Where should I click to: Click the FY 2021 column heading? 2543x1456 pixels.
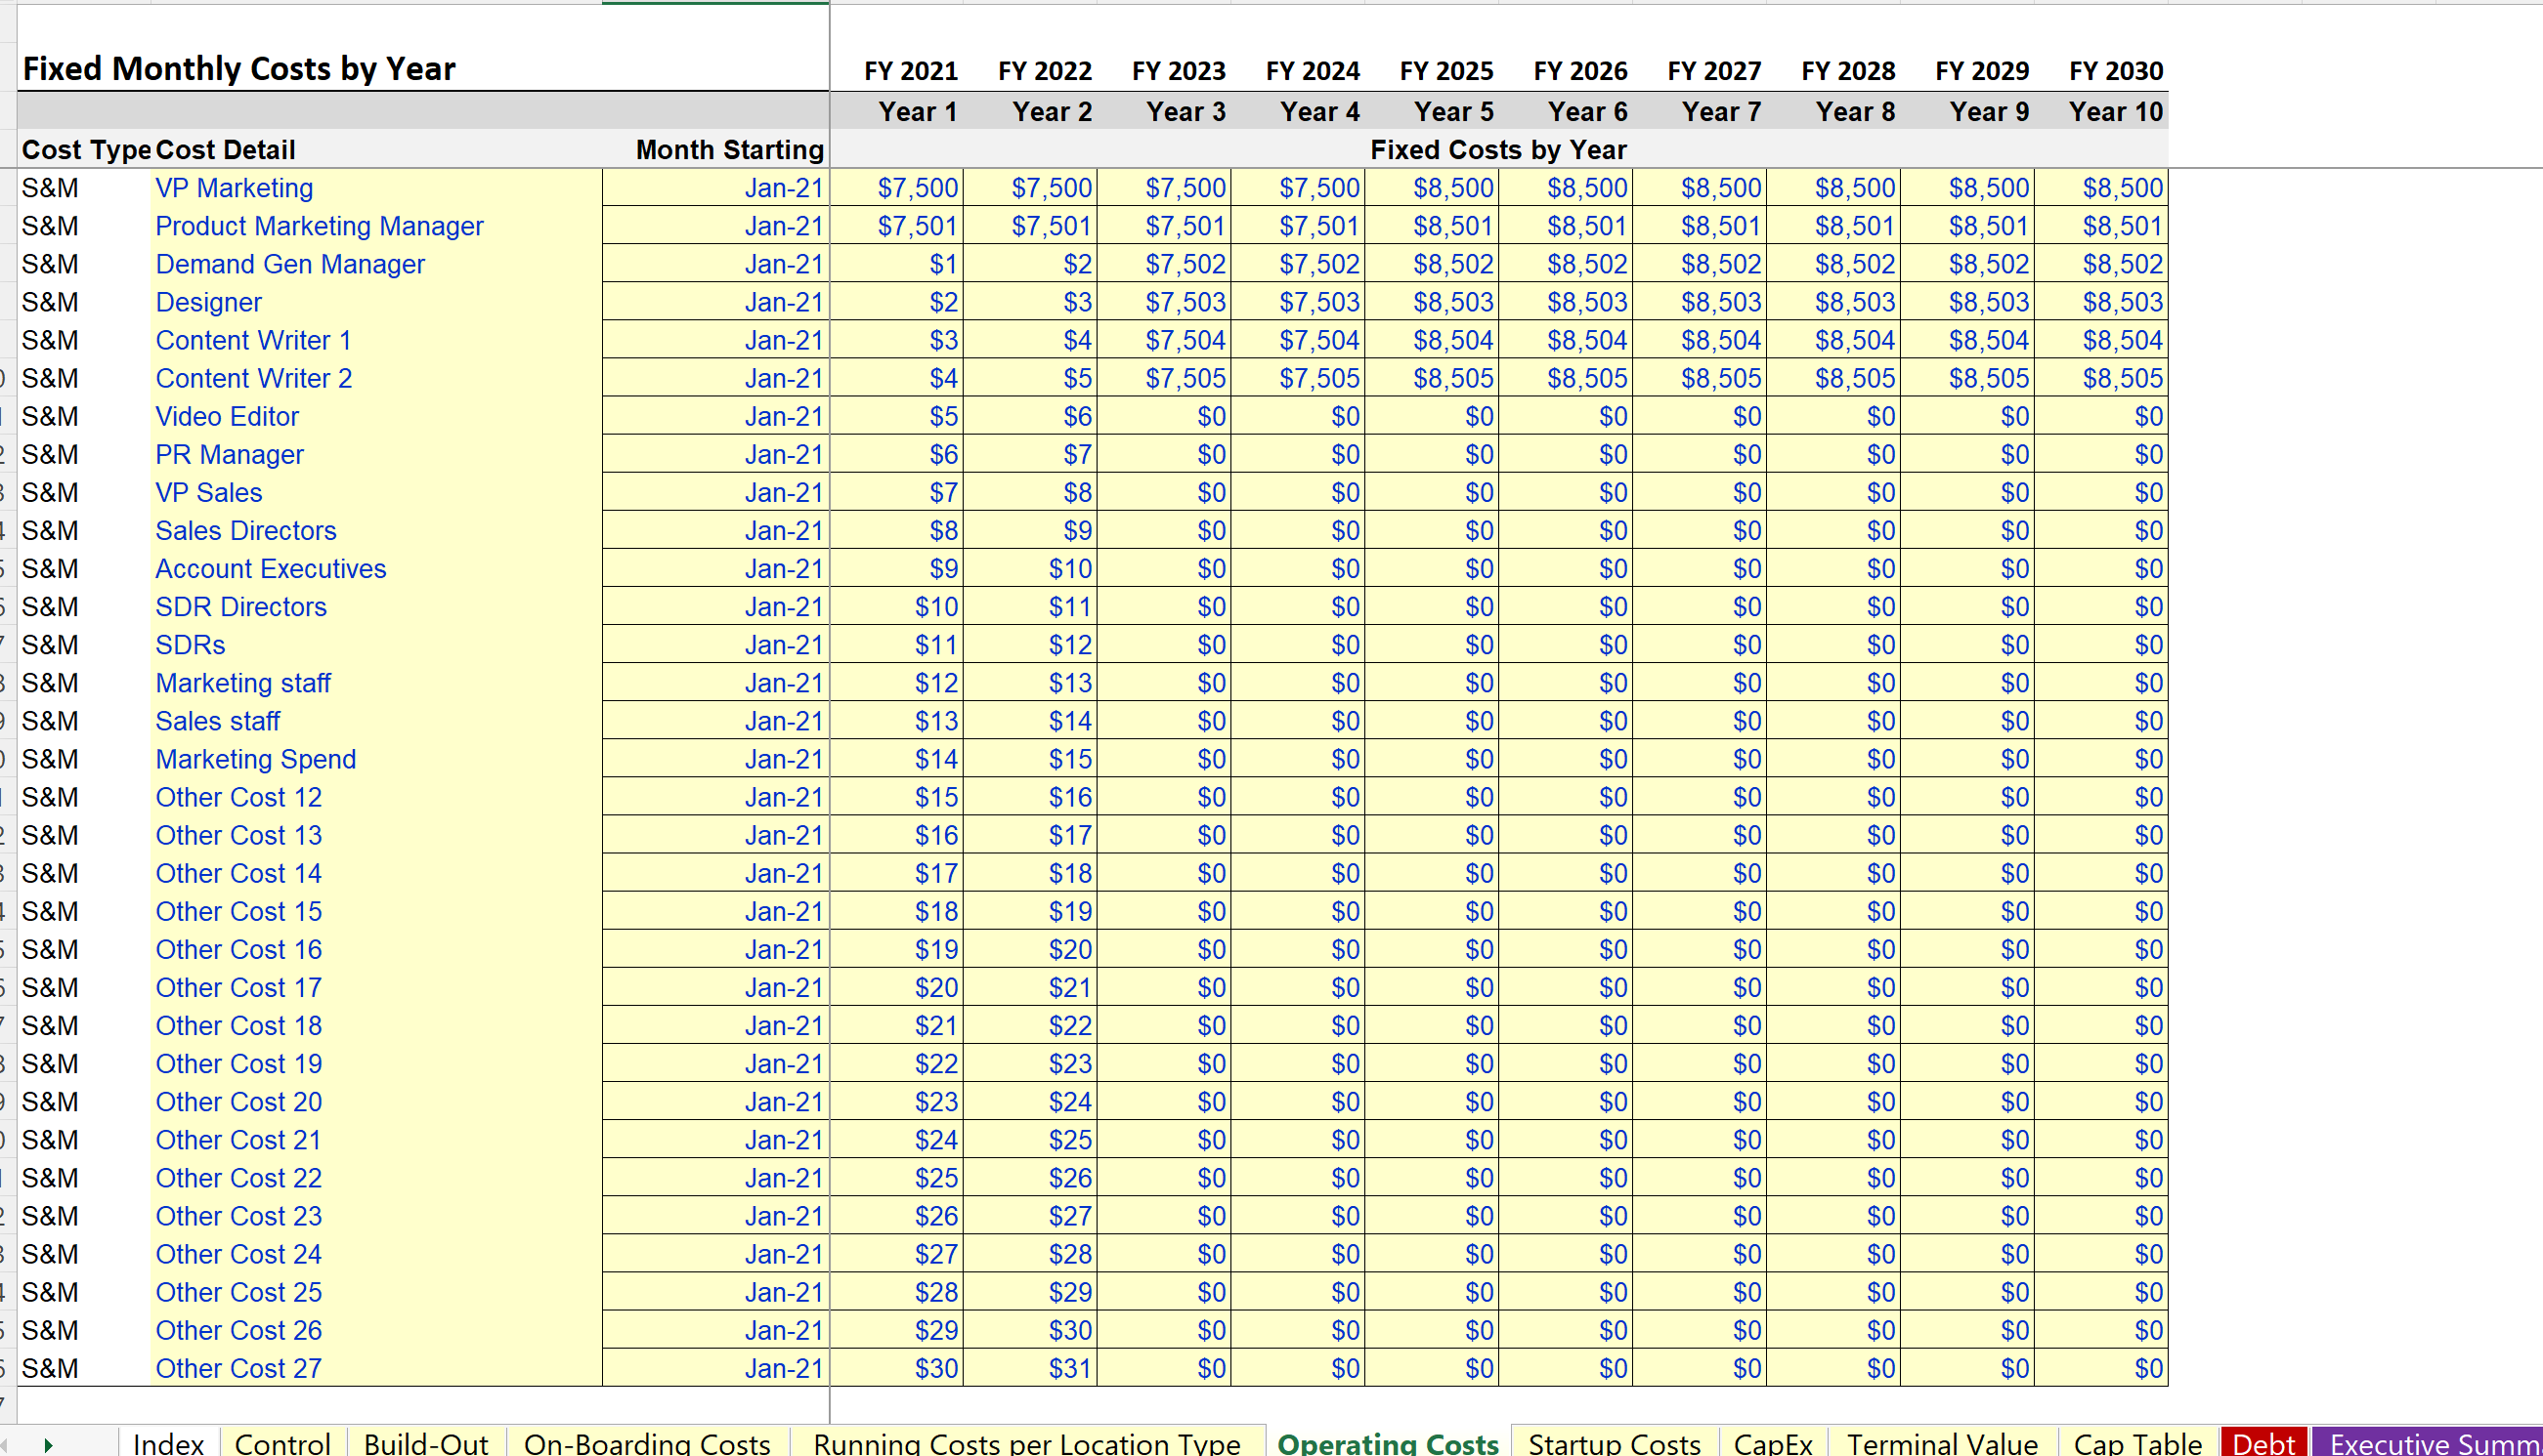coord(911,71)
